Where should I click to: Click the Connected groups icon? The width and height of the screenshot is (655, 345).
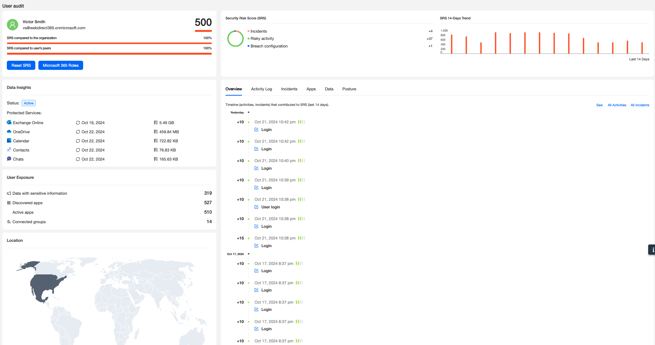pos(9,222)
